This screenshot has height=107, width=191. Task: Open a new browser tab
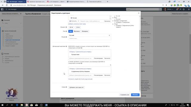[x=107, y=2]
